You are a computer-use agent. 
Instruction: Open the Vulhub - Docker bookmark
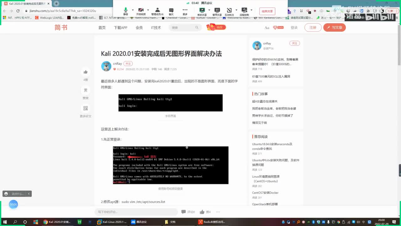[x=205, y=18]
